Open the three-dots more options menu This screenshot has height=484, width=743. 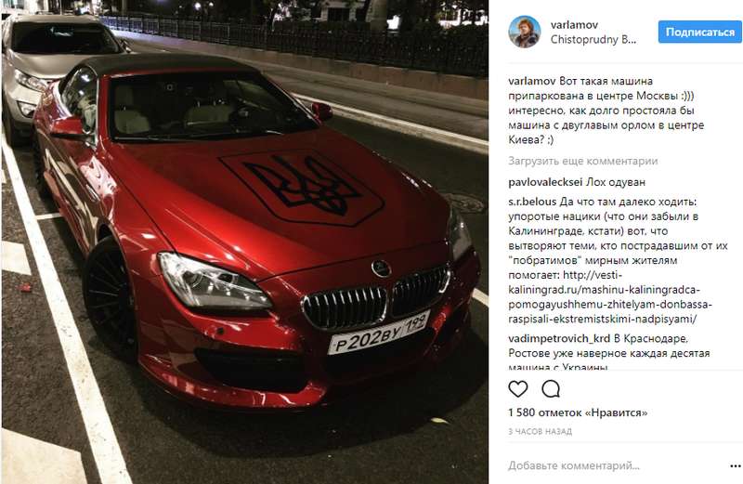[735, 466]
